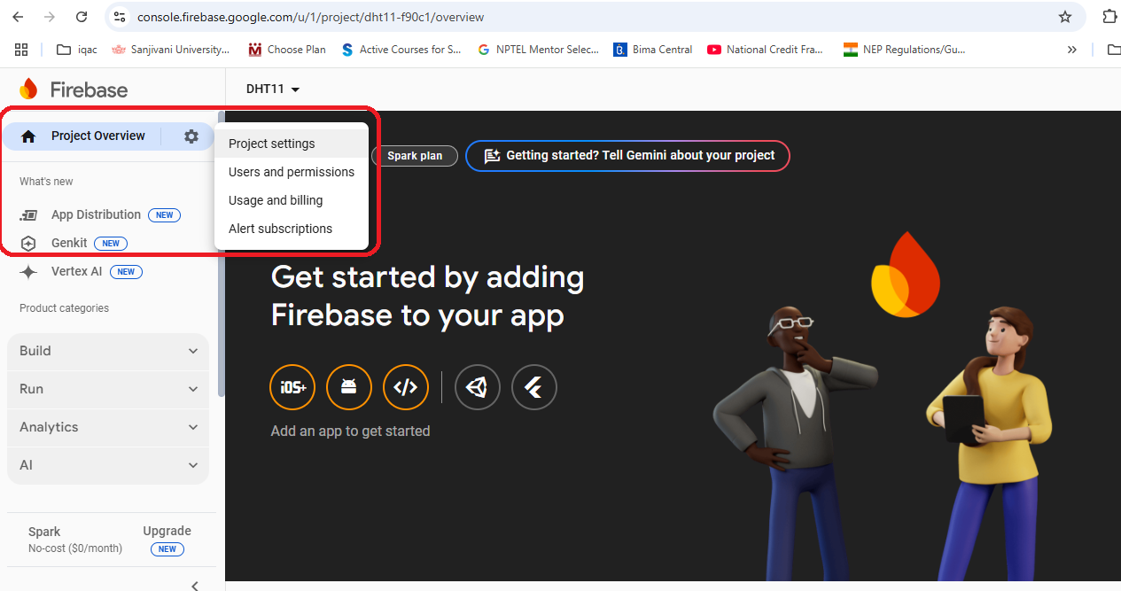Viewport: 1121px width, 591px height.
Task: Select Usage and billing
Action: pyautogui.click(x=292, y=200)
